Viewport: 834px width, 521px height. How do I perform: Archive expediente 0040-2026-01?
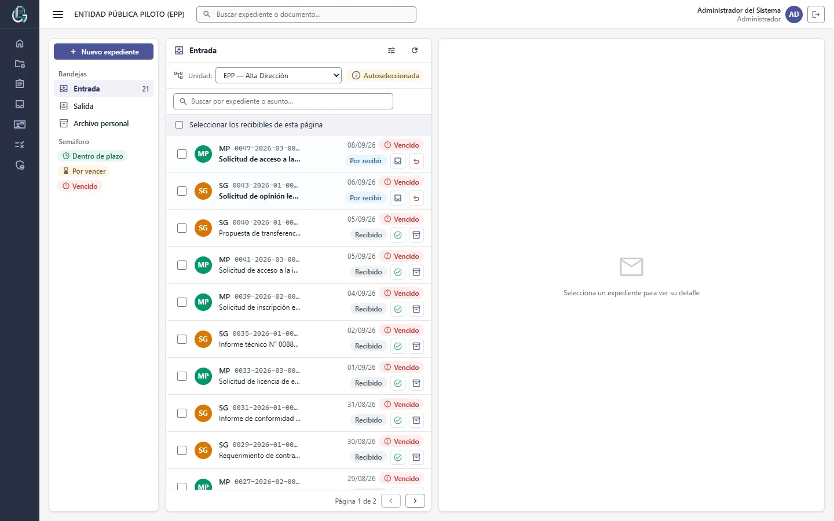[416, 235]
